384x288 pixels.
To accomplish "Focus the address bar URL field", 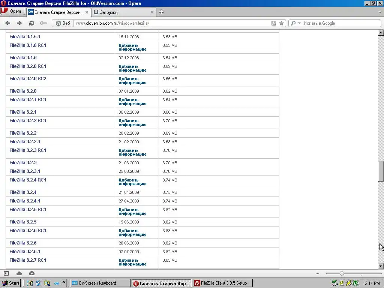I will tap(171, 23).
